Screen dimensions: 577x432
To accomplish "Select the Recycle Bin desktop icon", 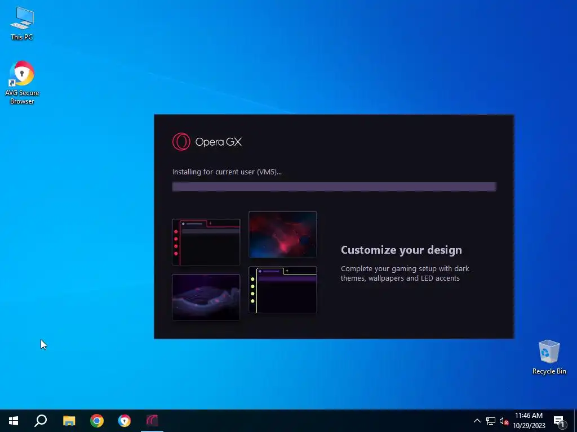I will (549, 357).
